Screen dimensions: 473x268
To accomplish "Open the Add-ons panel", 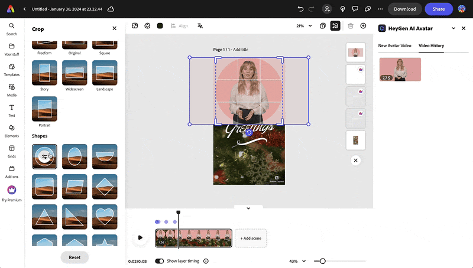I will 11,172.
